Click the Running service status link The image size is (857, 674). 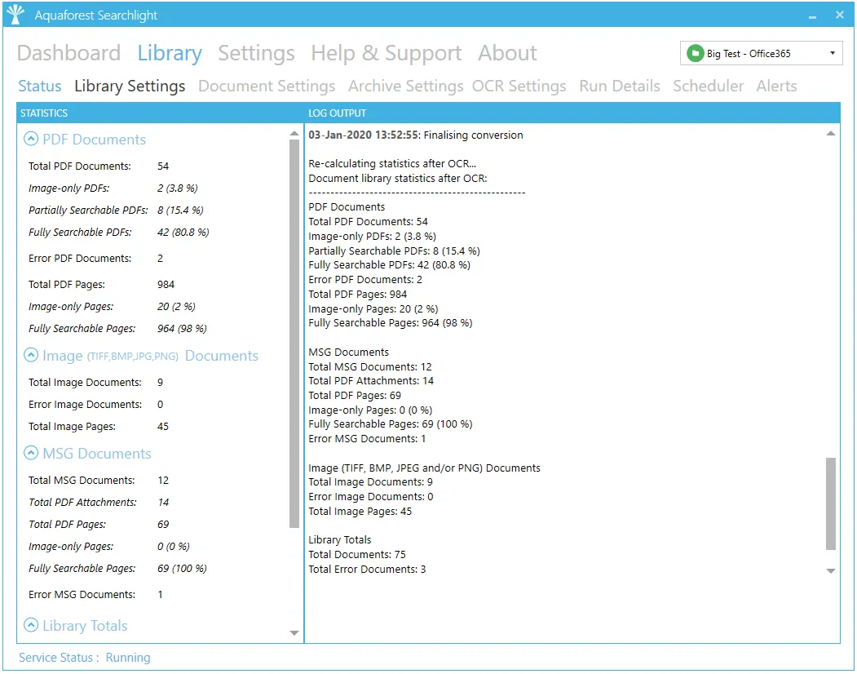pyautogui.click(x=128, y=658)
